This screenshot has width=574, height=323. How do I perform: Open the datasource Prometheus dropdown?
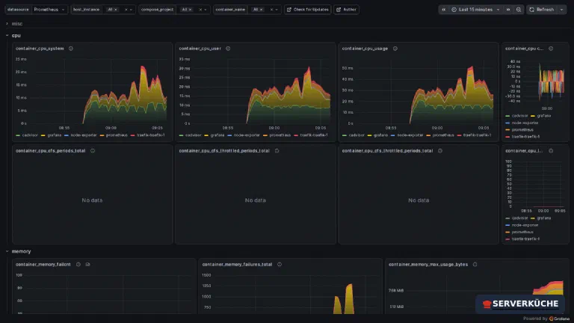49,10
